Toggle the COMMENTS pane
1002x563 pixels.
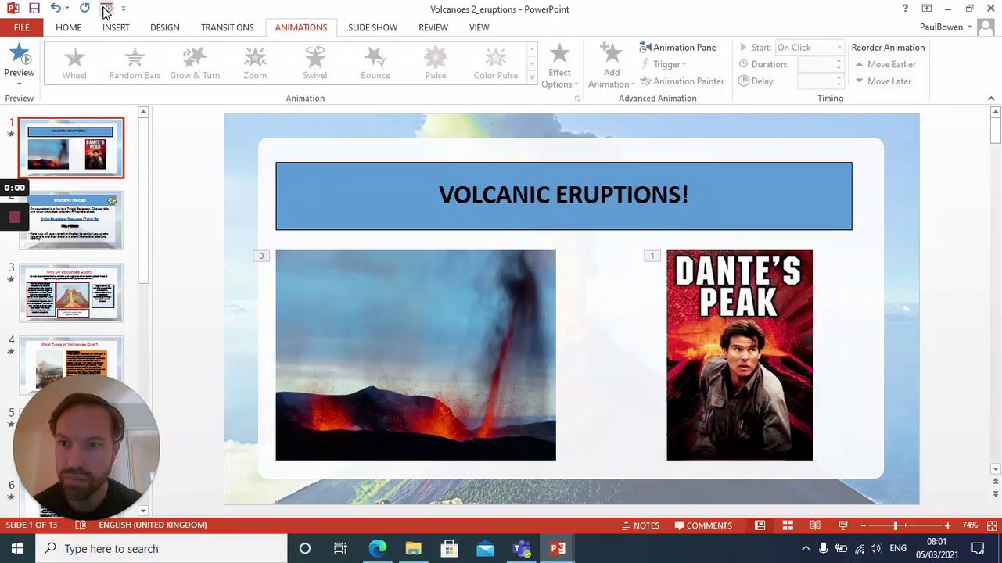pos(703,525)
